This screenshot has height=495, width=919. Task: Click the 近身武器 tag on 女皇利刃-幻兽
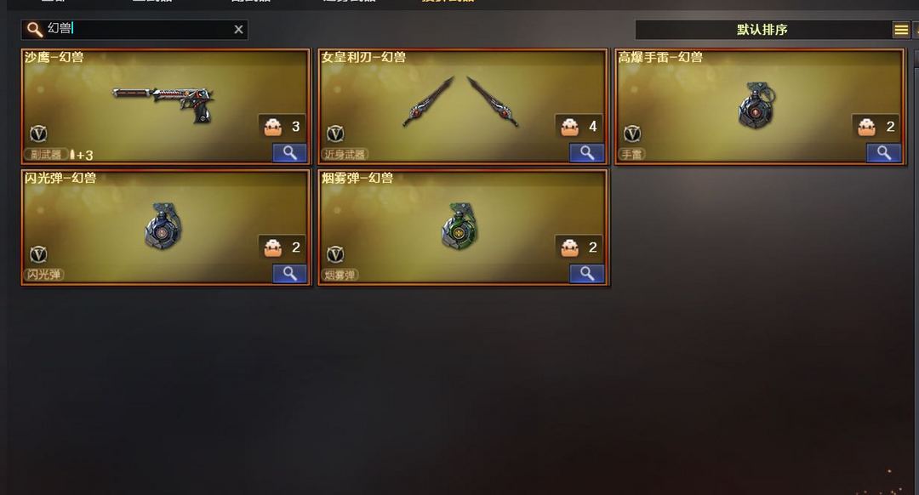point(345,155)
